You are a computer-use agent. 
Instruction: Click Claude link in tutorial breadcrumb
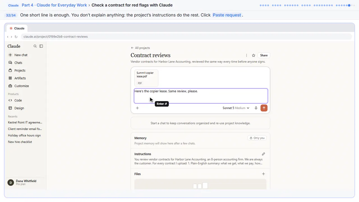tap(13, 5)
